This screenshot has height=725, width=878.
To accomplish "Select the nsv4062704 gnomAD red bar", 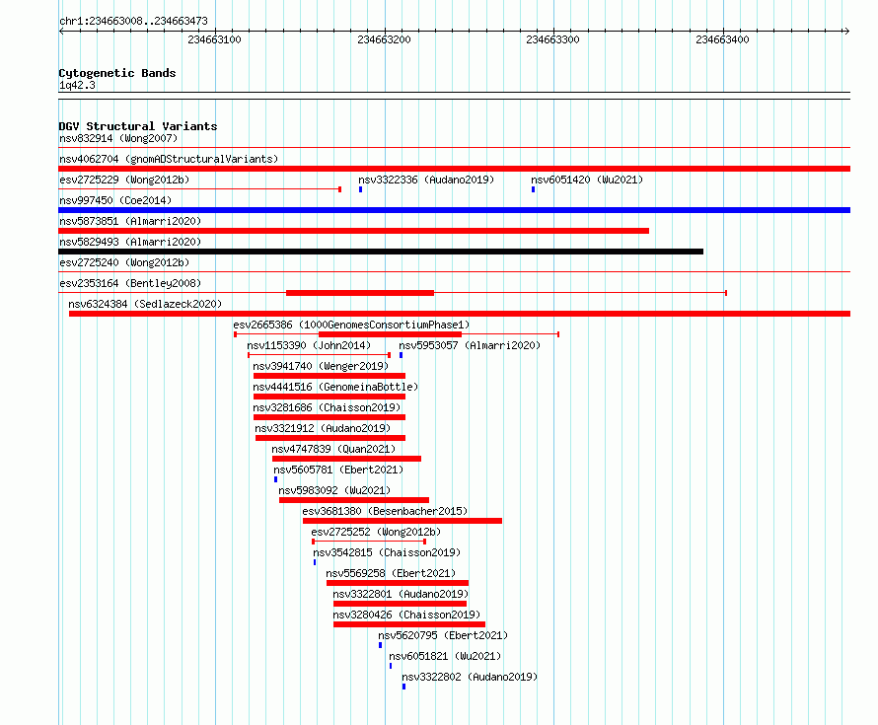I will 454,169.
